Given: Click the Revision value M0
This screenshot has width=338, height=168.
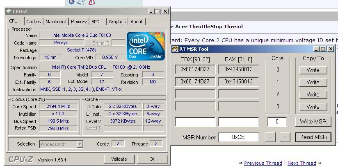Looking at the screenshot, I should click(153, 82).
